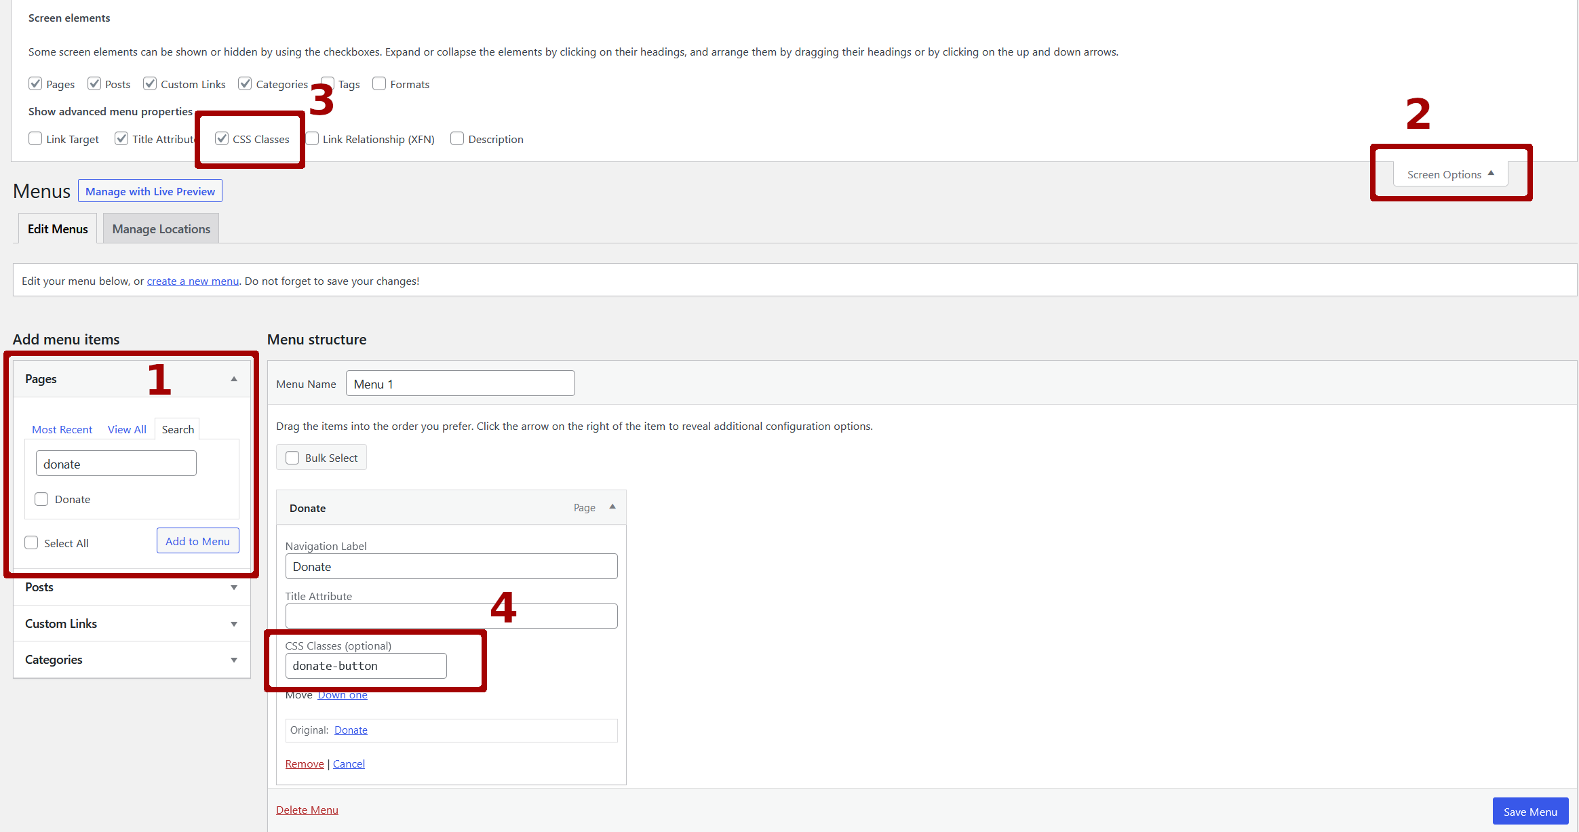
Task: Check the Donate page checkbox
Action: pos(41,499)
